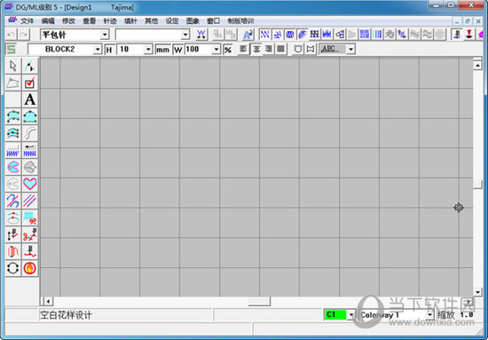Toggle center text alignment
This screenshot has width=488, height=340.
coord(256,49)
